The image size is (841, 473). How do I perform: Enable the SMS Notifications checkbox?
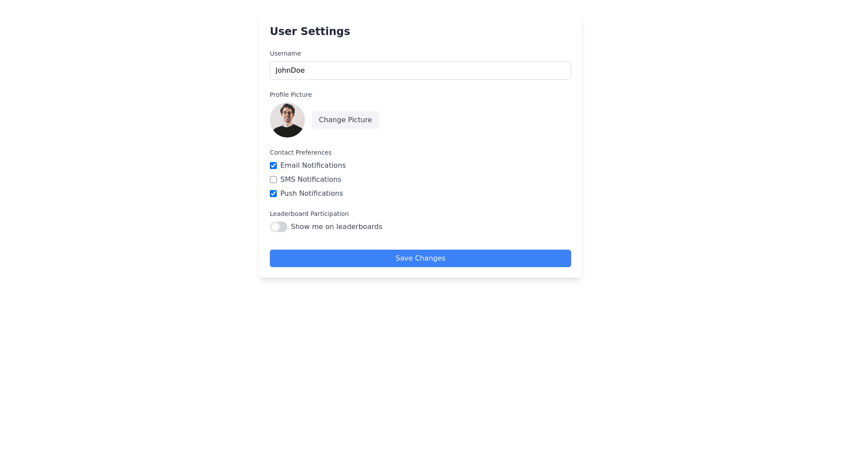click(x=273, y=180)
